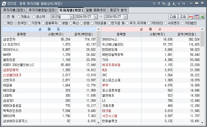Click the speech bubble memo icon in title bar
The width and height of the screenshot is (207, 127).
coord(154,4)
